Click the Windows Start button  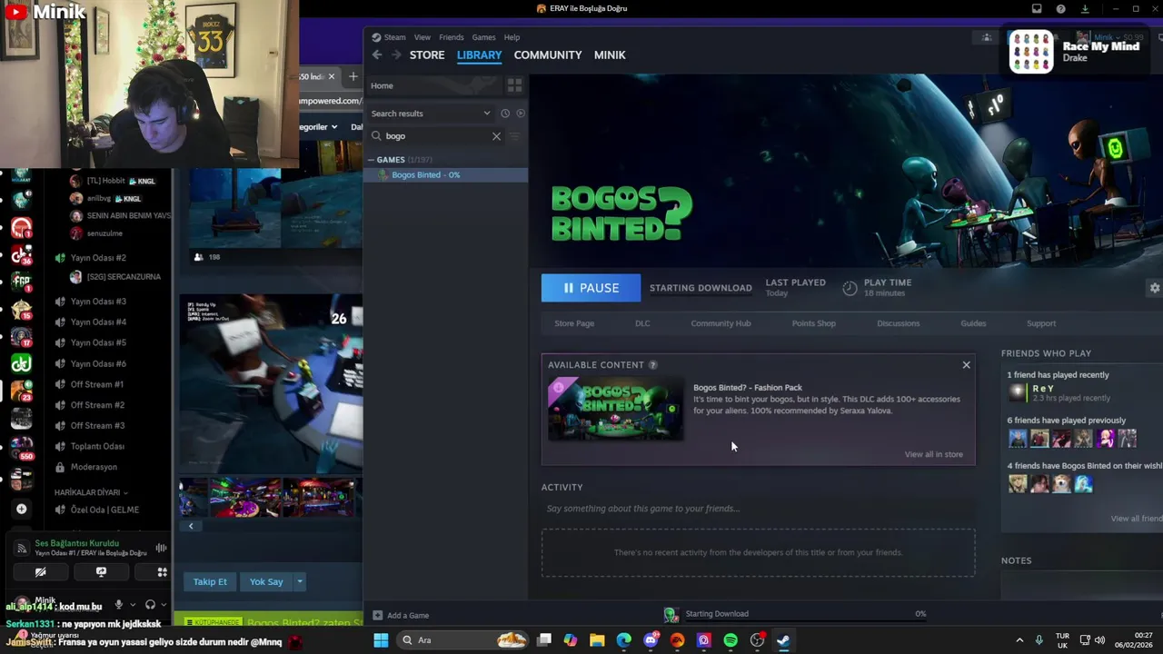click(x=381, y=640)
